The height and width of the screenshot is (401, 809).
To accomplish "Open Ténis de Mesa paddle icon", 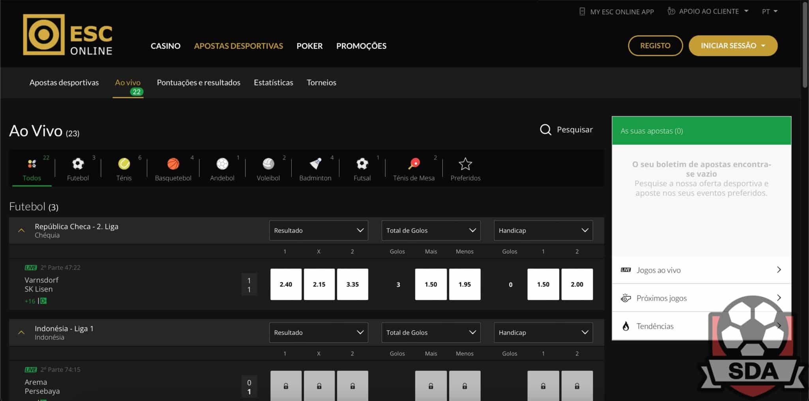I will (x=414, y=164).
